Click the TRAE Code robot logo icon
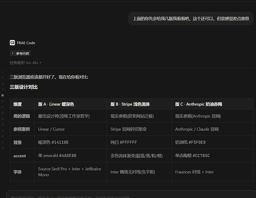 coord(12,43)
